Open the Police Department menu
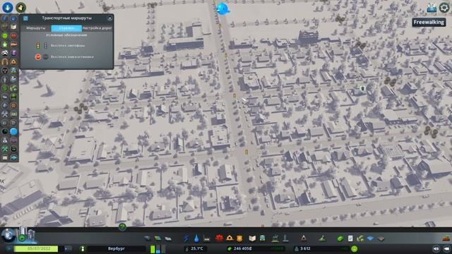 click(239, 238)
